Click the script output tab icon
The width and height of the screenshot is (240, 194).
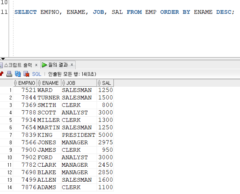click(x=1, y=65)
